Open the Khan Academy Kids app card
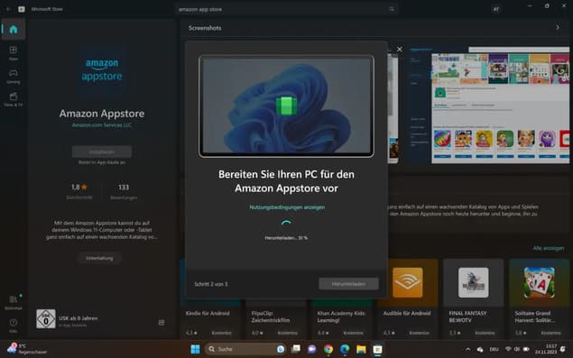This screenshot has height=358, width=573. (342, 298)
